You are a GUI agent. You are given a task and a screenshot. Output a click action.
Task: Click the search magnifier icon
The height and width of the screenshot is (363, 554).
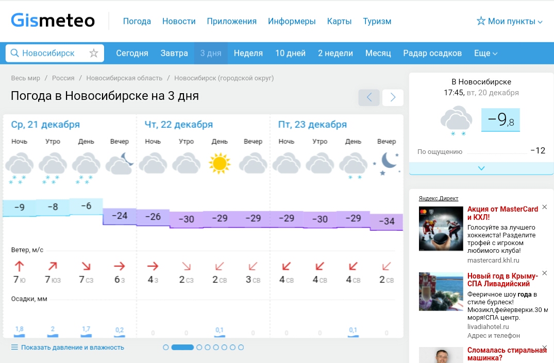pos(14,53)
